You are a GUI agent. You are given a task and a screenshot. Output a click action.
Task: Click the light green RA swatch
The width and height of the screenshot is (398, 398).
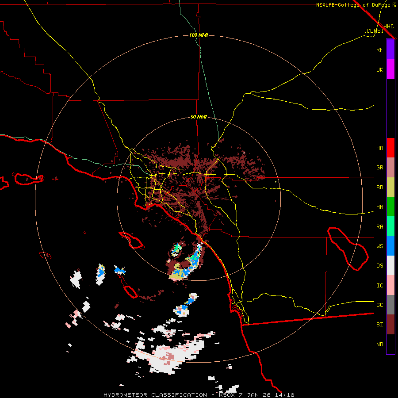click(x=390, y=226)
